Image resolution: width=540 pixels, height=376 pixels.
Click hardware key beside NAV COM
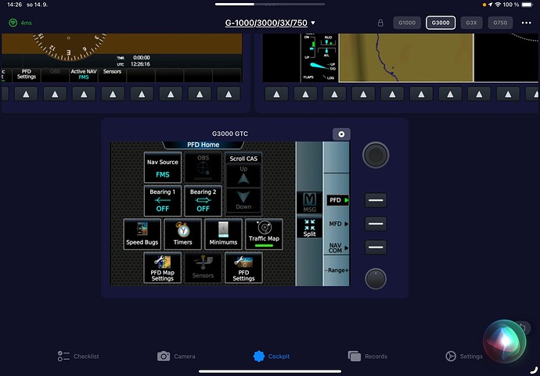coord(376,247)
